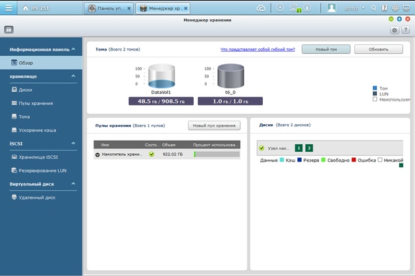Click the Кэш dark blue legend swatch

299,160
